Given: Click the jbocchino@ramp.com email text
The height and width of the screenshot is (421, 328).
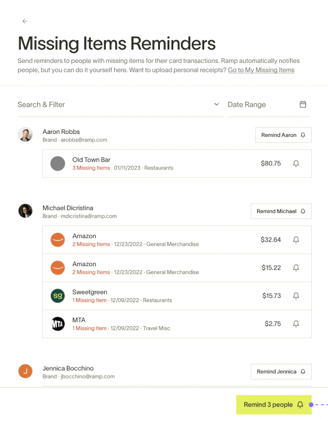Looking at the screenshot, I should coord(88,376).
